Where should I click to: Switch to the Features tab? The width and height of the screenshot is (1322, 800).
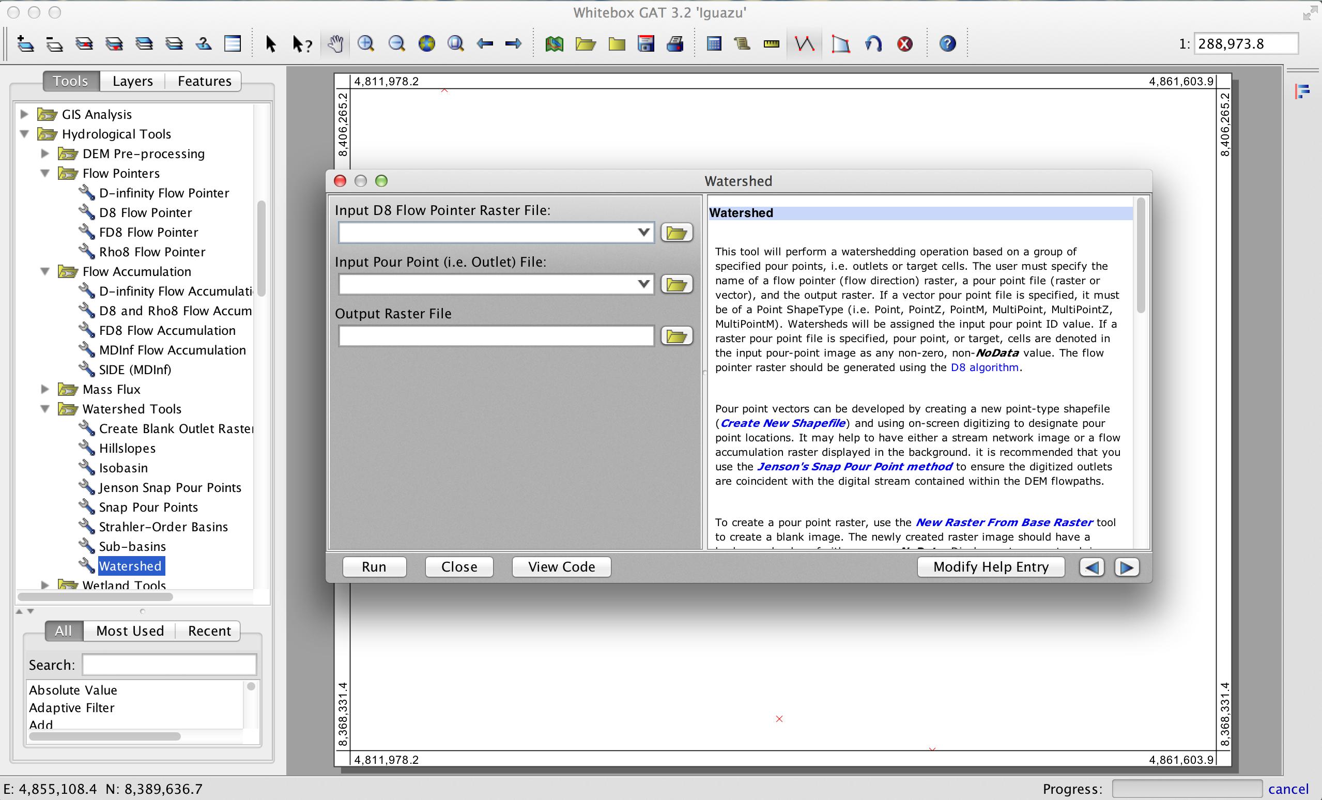coord(205,81)
